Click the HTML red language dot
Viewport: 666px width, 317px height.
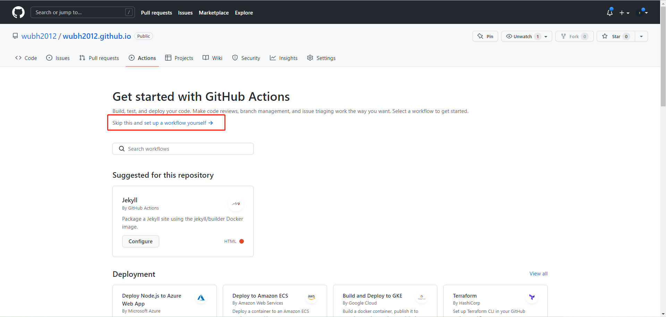242,241
